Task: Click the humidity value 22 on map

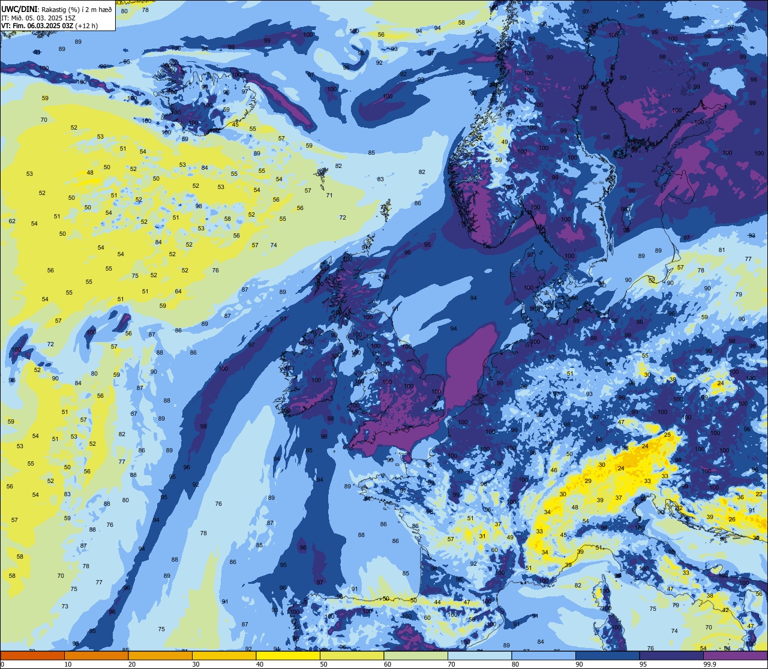Action: coord(759,494)
